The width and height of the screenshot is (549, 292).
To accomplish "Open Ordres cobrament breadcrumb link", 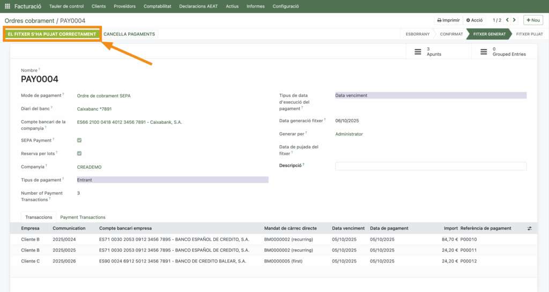I will point(28,20).
